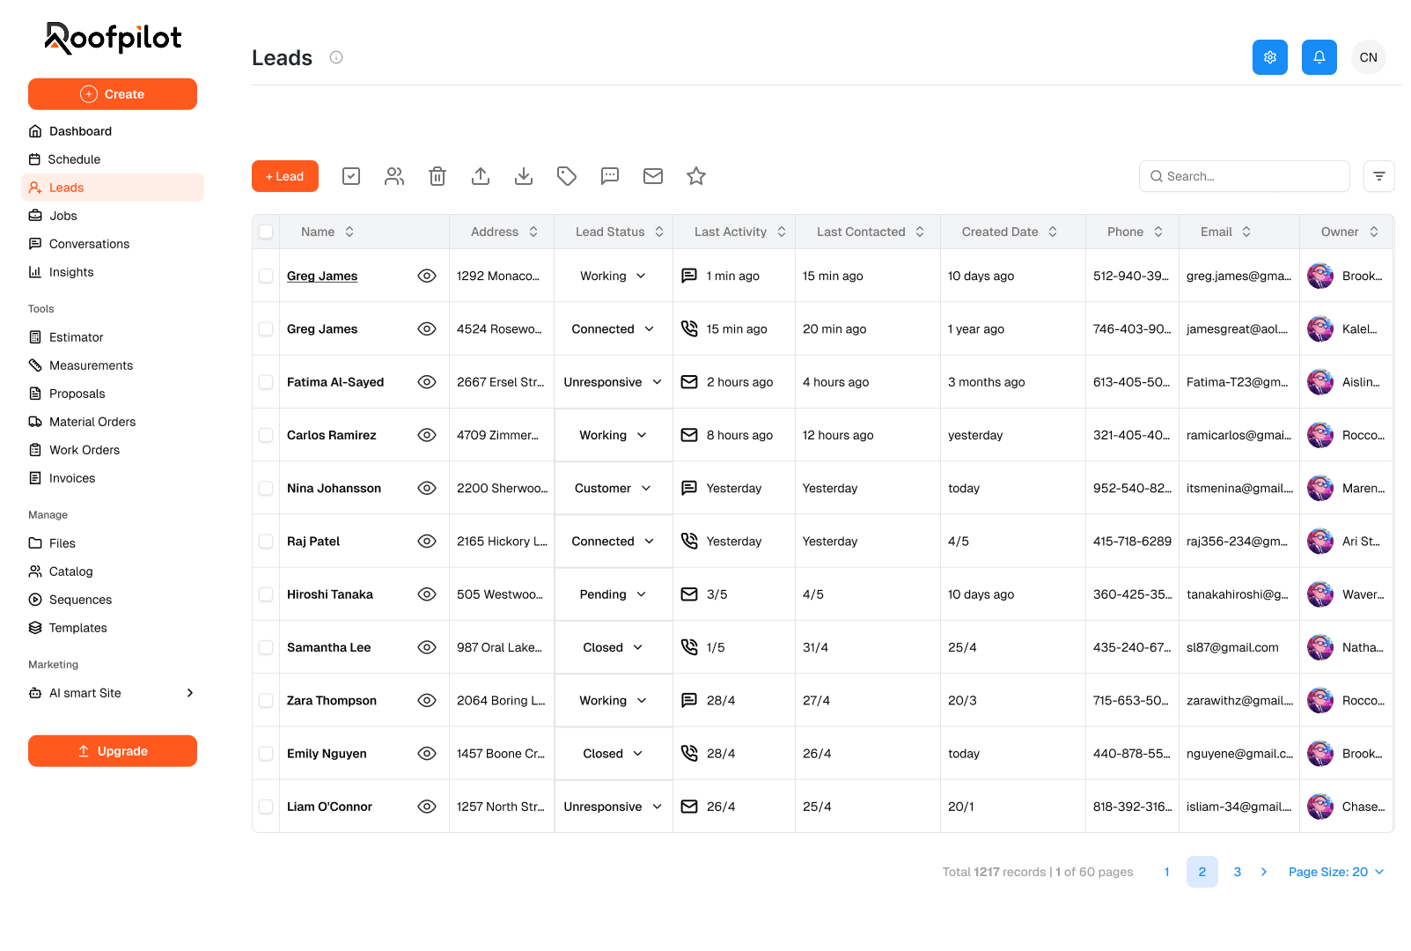
Task: Open Lead Status dropdown for Fatima Al-Sayed
Action: point(614,382)
